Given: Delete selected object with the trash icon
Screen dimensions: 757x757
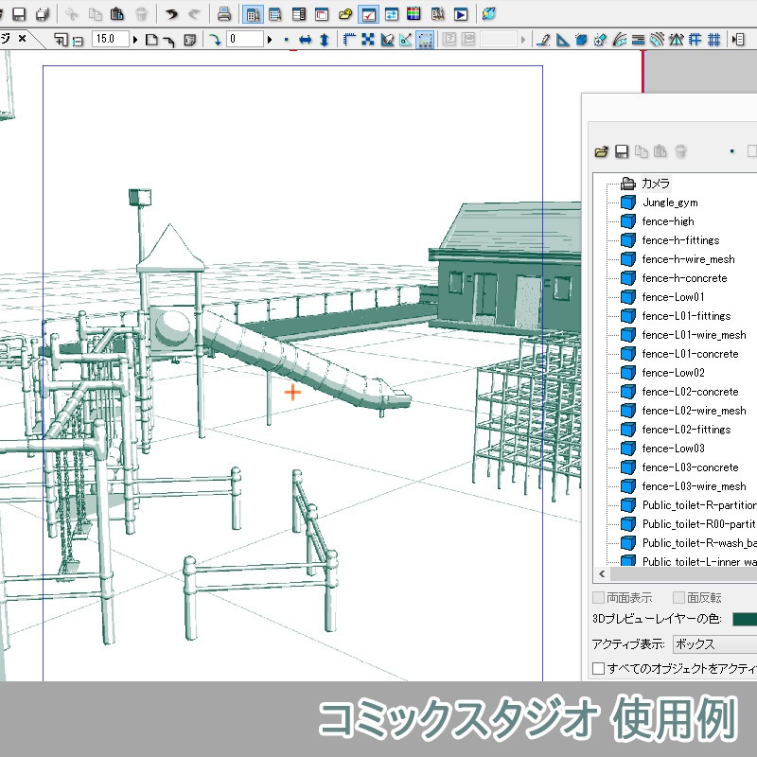Looking at the screenshot, I should [680, 151].
